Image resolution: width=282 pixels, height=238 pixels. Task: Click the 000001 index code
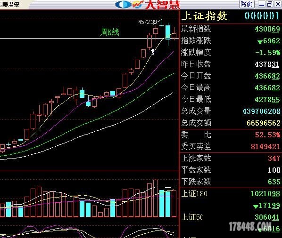click(262, 16)
